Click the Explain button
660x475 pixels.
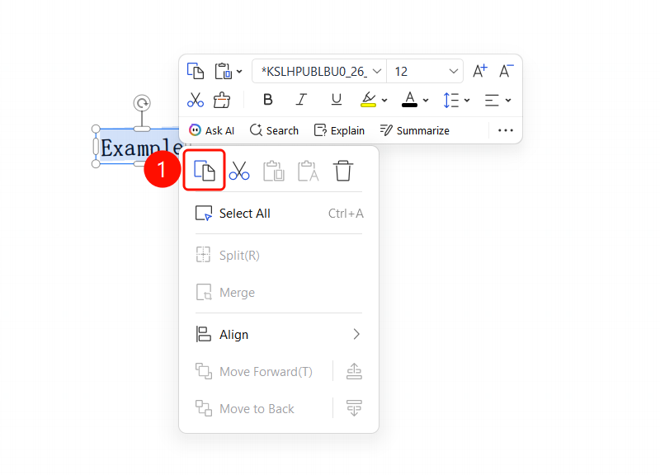point(339,130)
